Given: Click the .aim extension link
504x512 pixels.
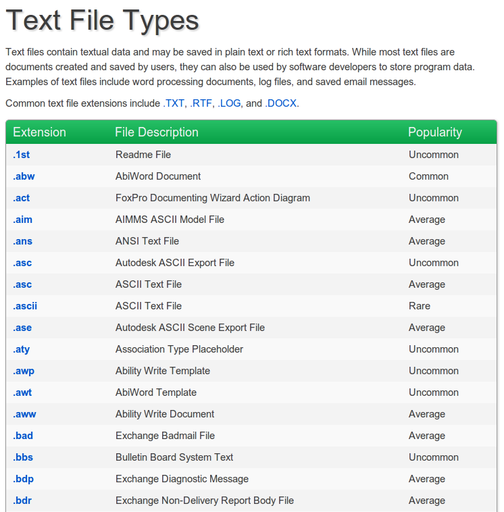Looking at the screenshot, I should pyautogui.click(x=22, y=220).
